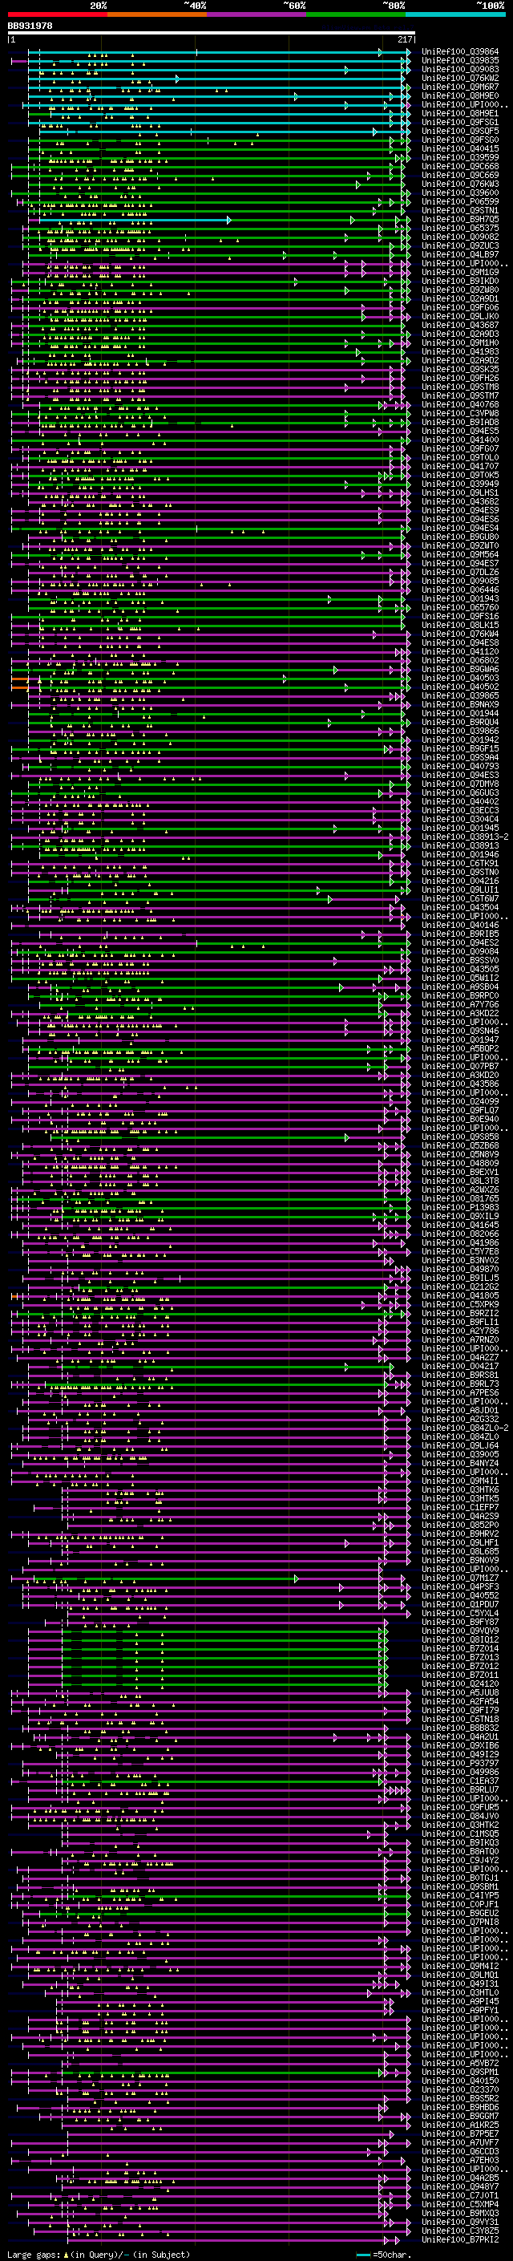This screenshot has width=513, height=2261.
Task: Click the UniRef100_Q9XIL9 entry
Action: (460, 1217)
